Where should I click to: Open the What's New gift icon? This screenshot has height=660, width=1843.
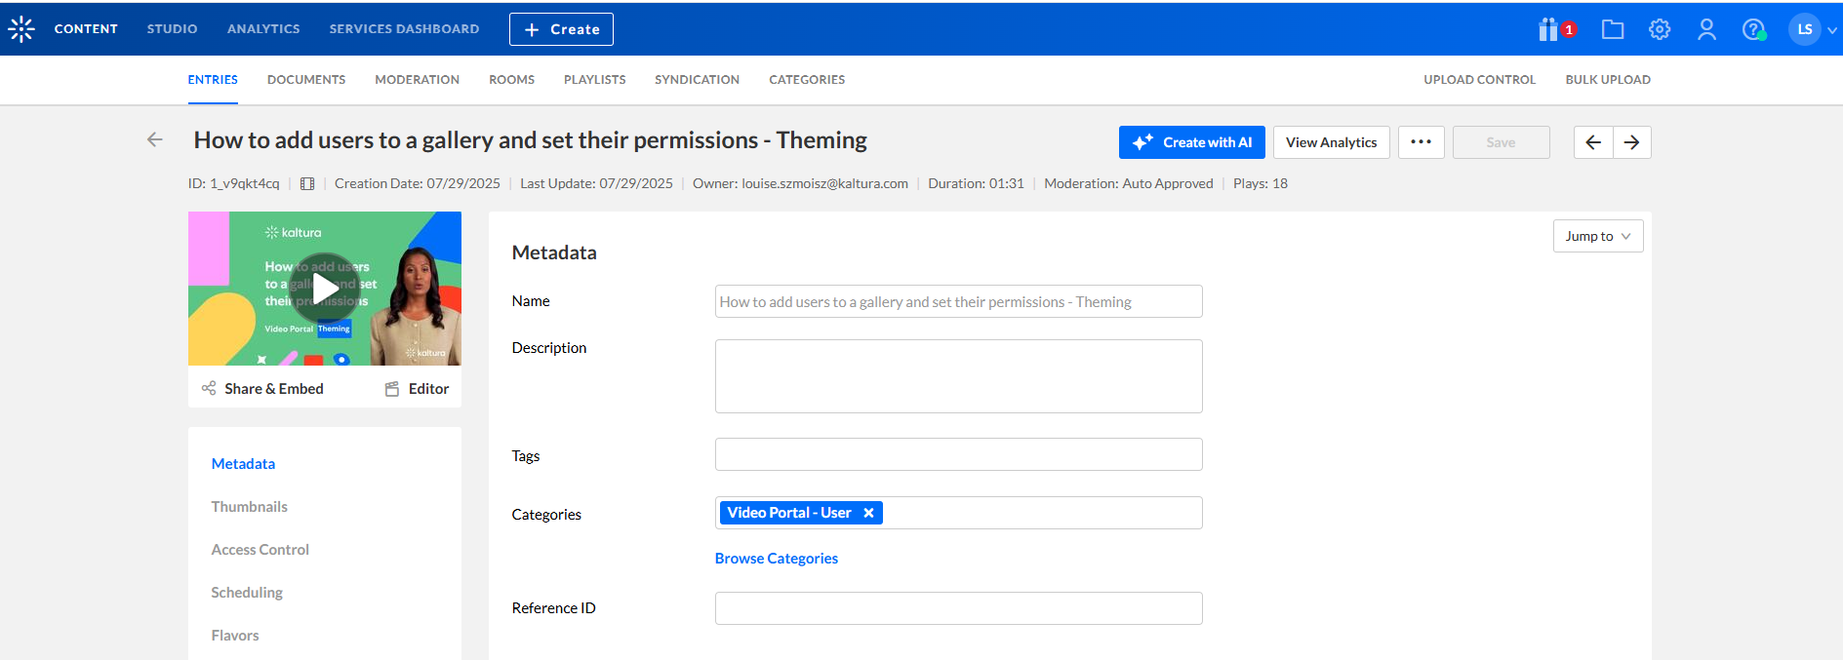[x=1549, y=29]
